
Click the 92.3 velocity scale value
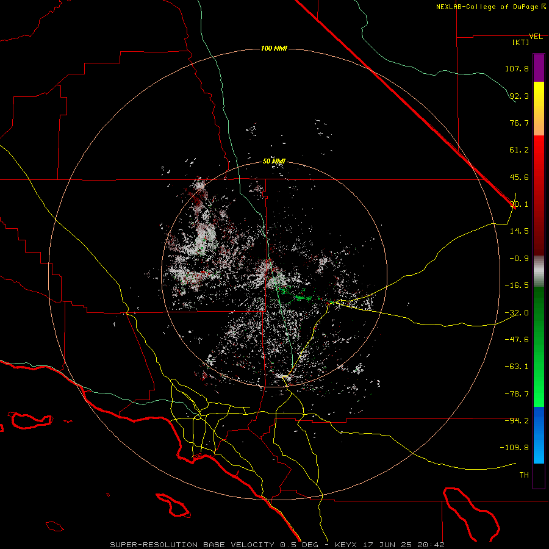coord(519,96)
